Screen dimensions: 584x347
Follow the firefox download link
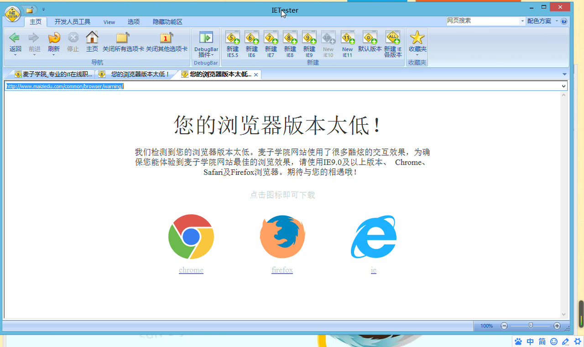(x=282, y=270)
